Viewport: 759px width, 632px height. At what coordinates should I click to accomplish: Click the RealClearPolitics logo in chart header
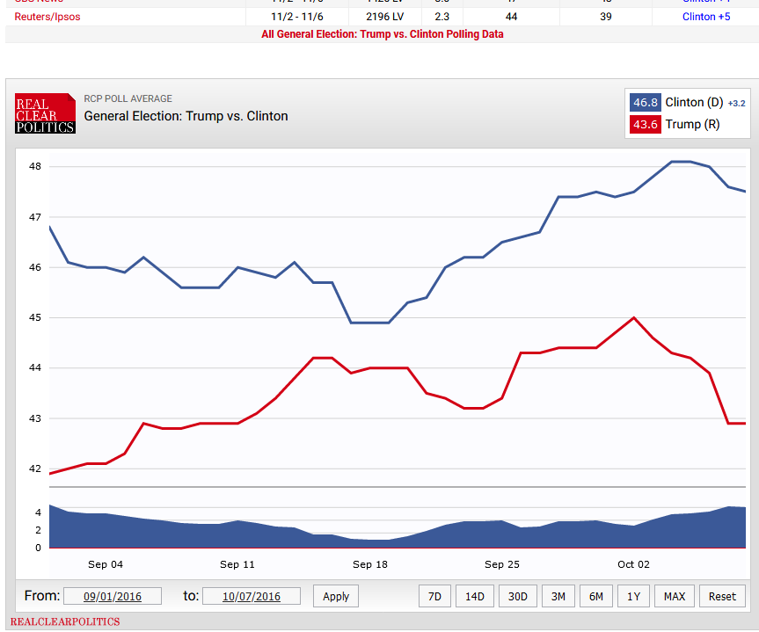45,113
